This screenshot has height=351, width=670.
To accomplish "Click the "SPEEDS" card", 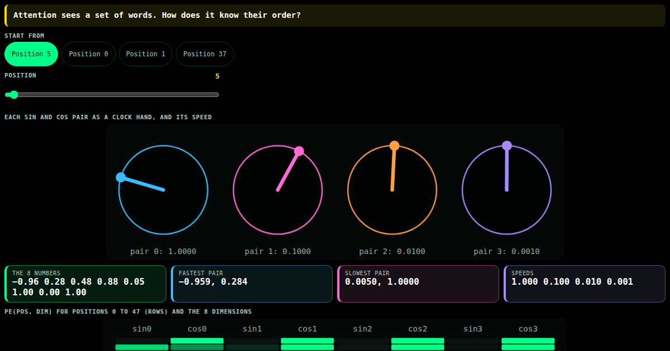I will coord(585,284).
